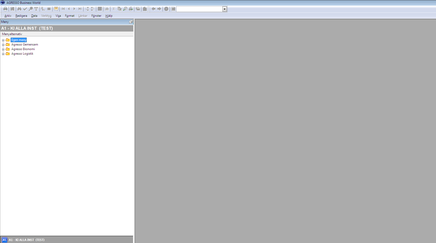The image size is (436, 243).
Task: Click the Sigma sum toolbar icon
Action: pyautogui.click(x=114, y=9)
